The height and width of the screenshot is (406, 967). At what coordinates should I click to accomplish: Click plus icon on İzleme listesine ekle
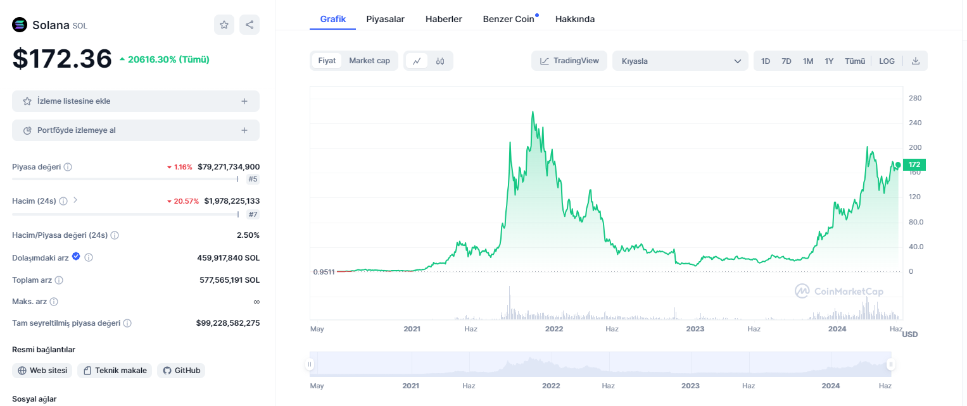(x=244, y=101)
